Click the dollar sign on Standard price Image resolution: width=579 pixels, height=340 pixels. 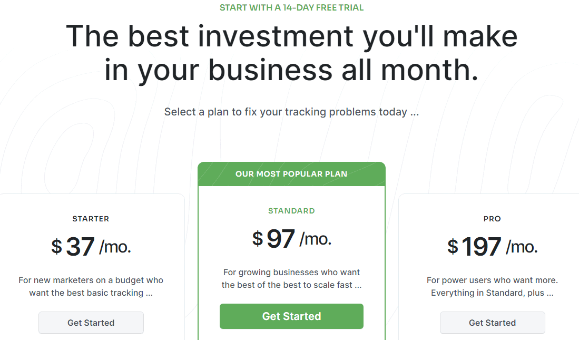tap(257, 238)
